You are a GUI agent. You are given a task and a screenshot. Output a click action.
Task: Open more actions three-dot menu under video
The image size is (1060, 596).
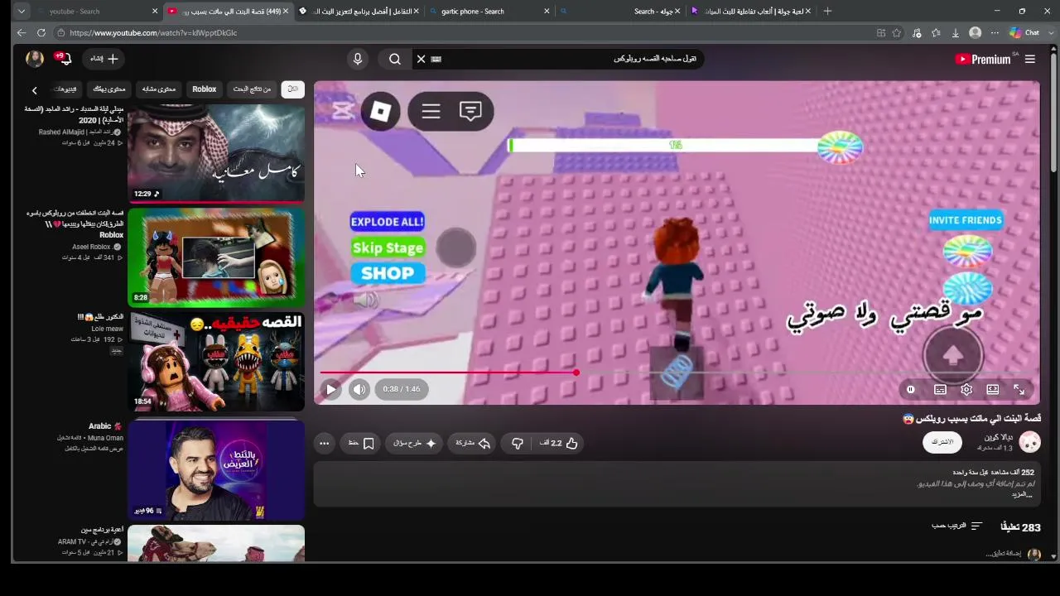325,443
